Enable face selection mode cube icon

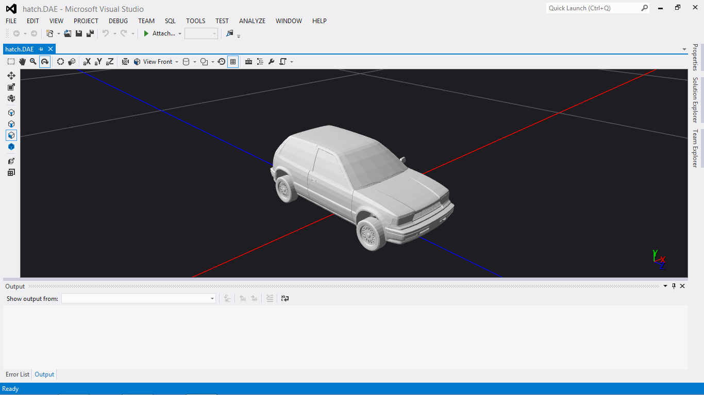click(11, 135)
